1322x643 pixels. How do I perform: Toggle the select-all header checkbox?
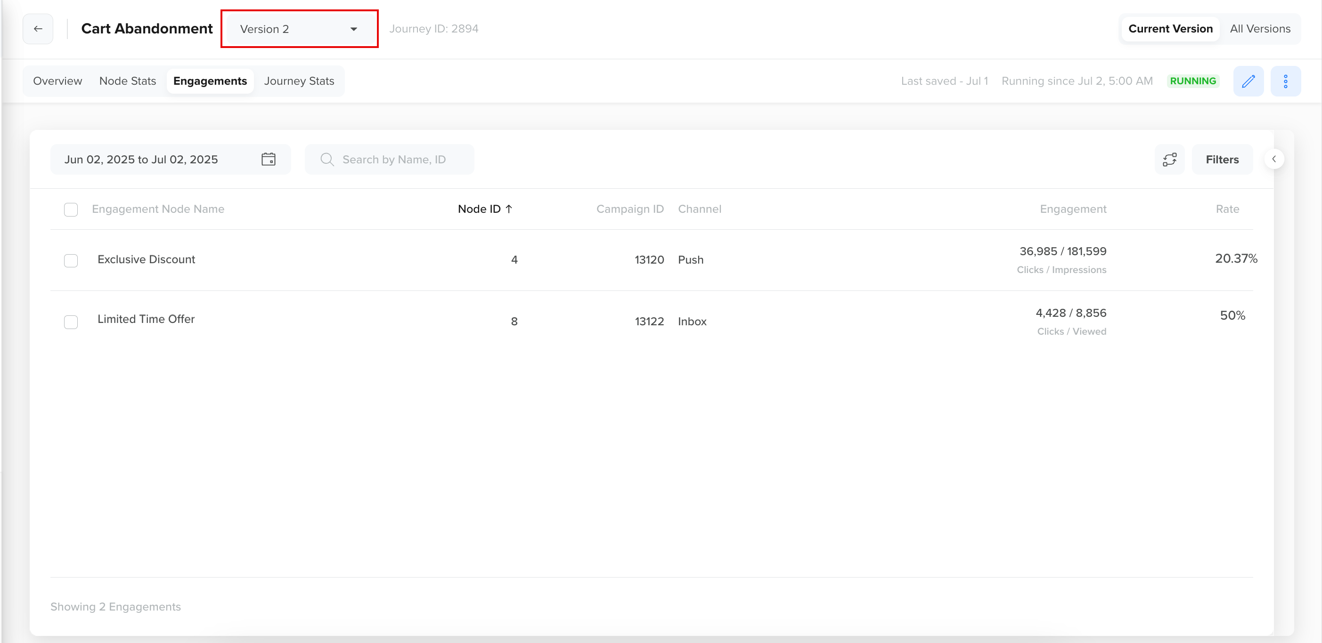click(x=71, y=210)
